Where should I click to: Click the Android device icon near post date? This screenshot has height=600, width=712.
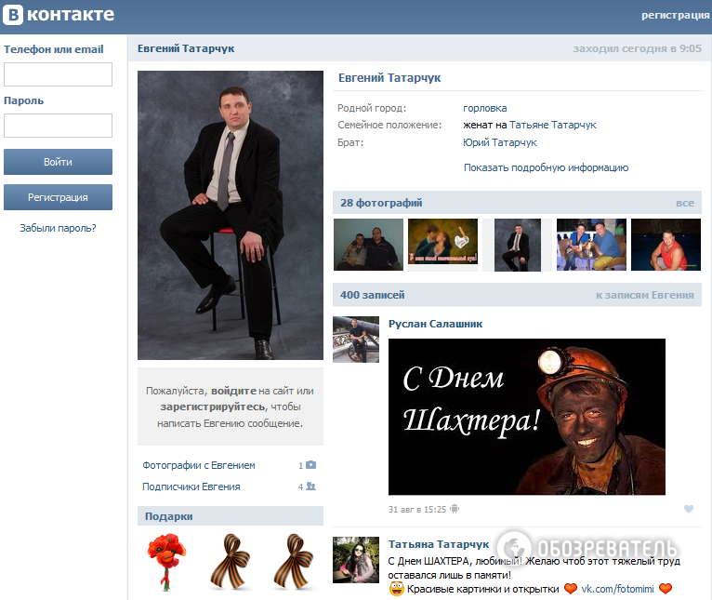point(455,509)
